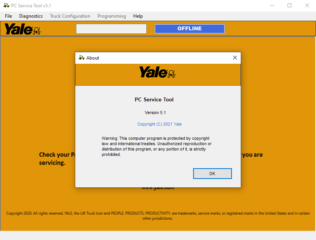Viewport: 316px width, 240px height.
Task: Click the copyright warning paragraph text
Action: (x=157, y=147)
